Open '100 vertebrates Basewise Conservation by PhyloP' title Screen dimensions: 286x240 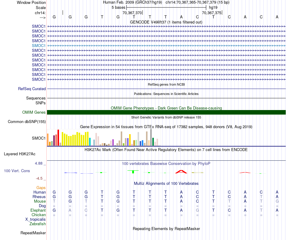tap(166, 164)
